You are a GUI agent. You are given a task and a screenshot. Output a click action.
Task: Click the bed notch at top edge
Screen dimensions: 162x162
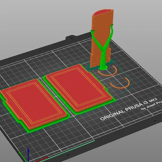tap(71, 38)
